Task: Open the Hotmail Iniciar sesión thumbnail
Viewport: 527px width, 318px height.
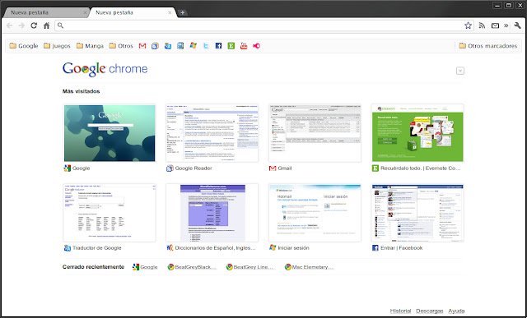Action: pos(315,213)
